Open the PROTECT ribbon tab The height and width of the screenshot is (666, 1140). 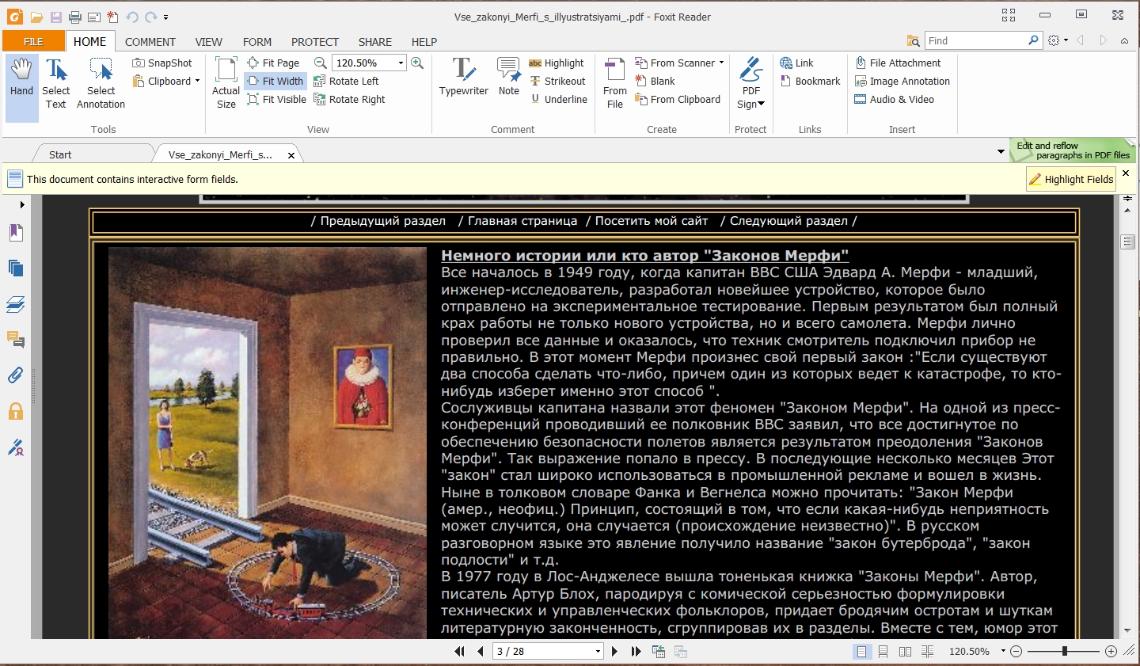click(315, 42)
